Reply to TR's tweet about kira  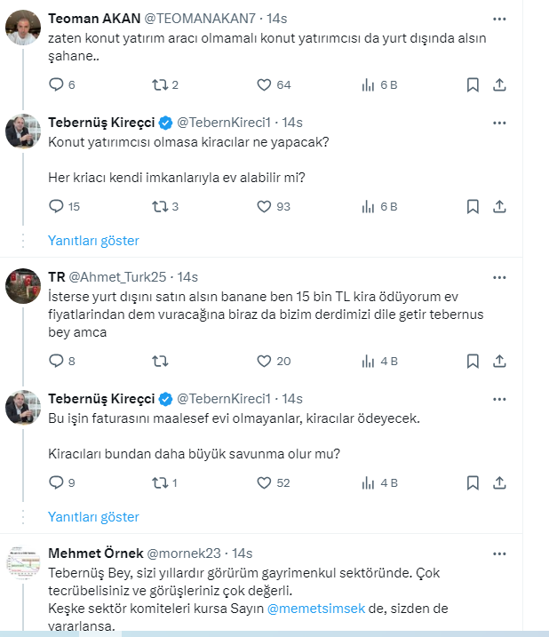56,361
